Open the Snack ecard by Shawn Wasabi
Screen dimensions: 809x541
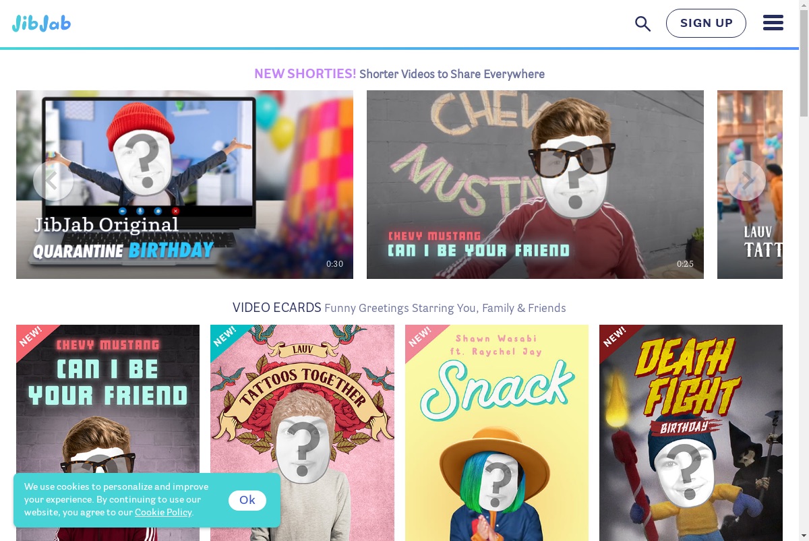(x=497, y=433)
